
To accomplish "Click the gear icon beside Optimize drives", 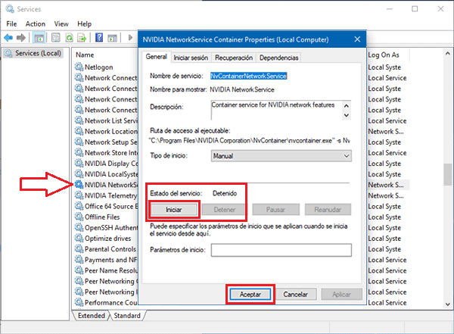I will 79,239.
